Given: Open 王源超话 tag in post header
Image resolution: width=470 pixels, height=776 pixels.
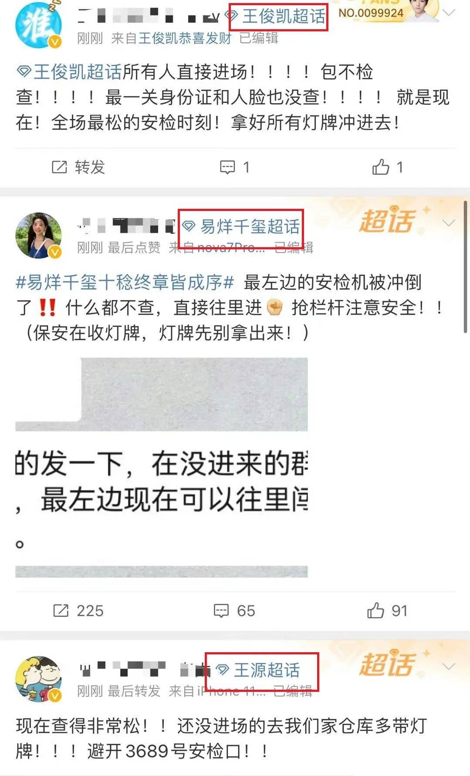Looking at the screenshot, I should pos(258,670).
